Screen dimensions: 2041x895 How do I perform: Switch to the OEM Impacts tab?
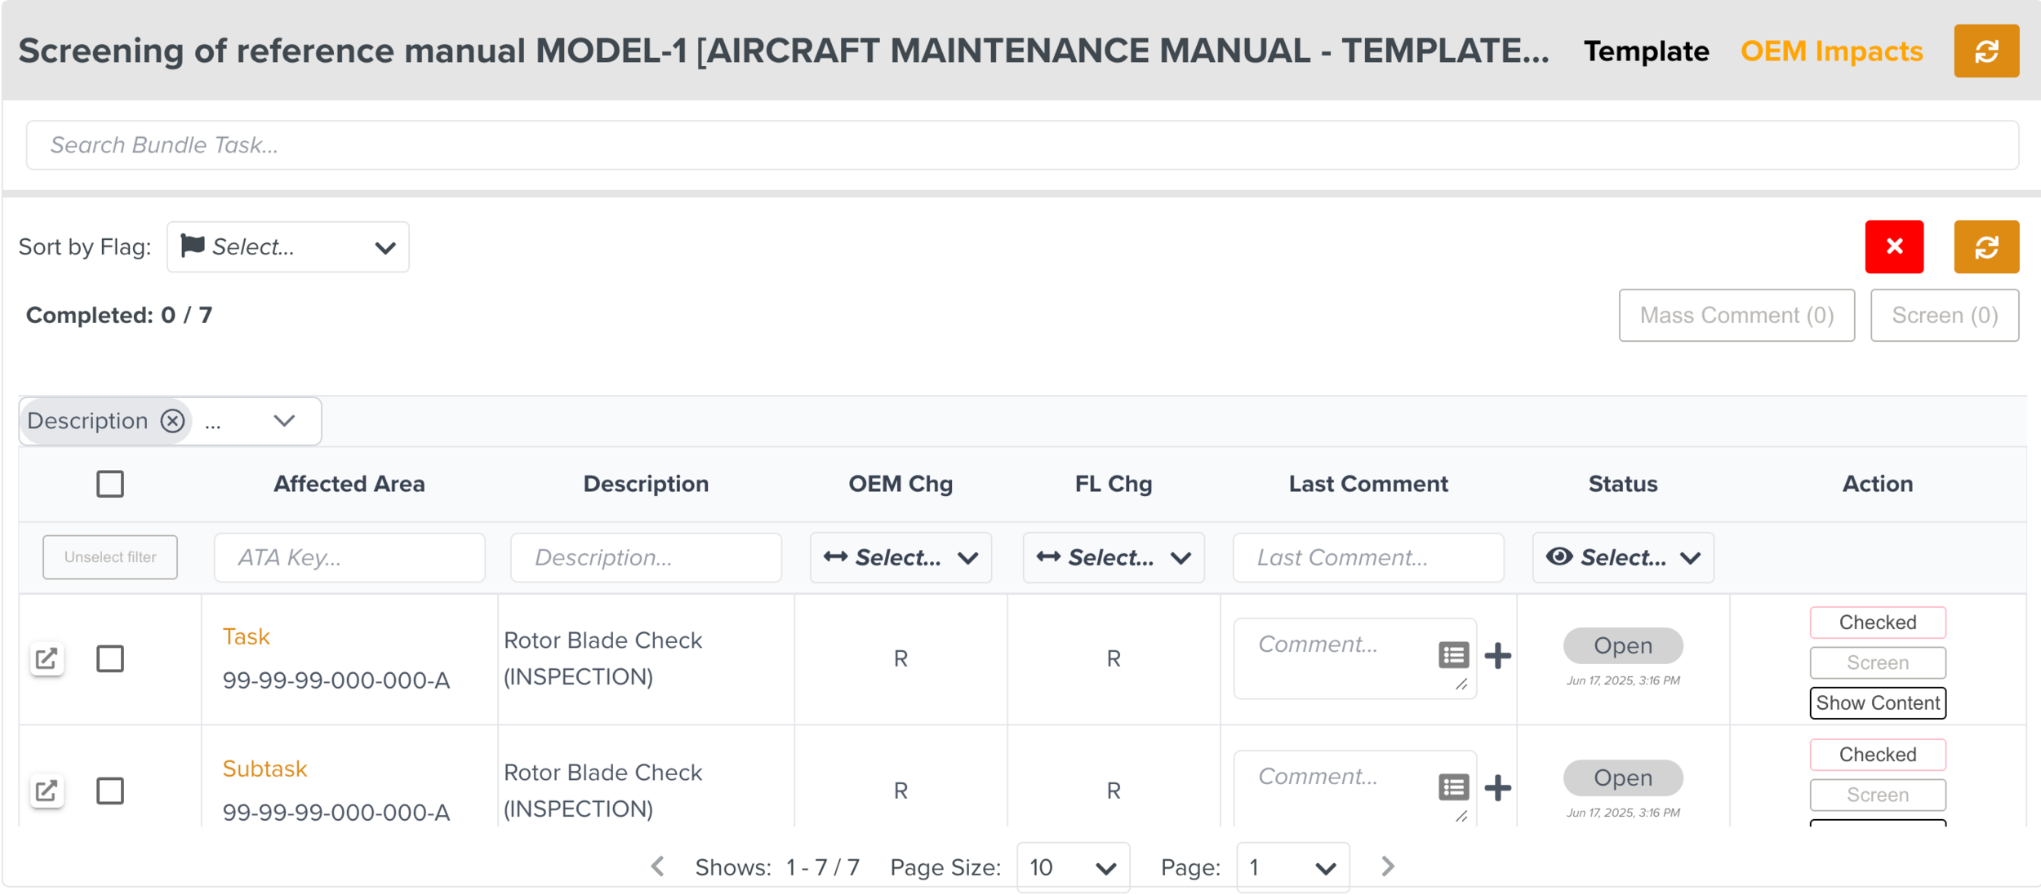tap(1831, 51)
